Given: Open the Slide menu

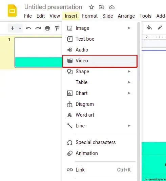Looking at the screenshot, I should pos(108,16).
